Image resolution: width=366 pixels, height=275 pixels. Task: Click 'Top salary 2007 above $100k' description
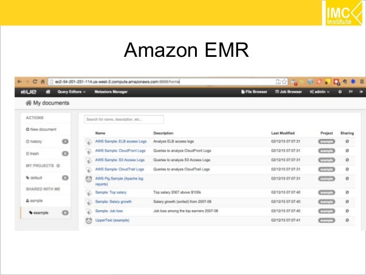tap(177, 192)
